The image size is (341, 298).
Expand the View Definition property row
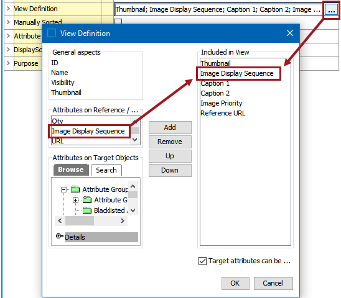(x=8, y=9)
